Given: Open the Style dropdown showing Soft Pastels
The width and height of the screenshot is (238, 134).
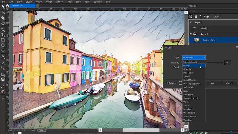Looking at the screenshot, I should [194, 57].
